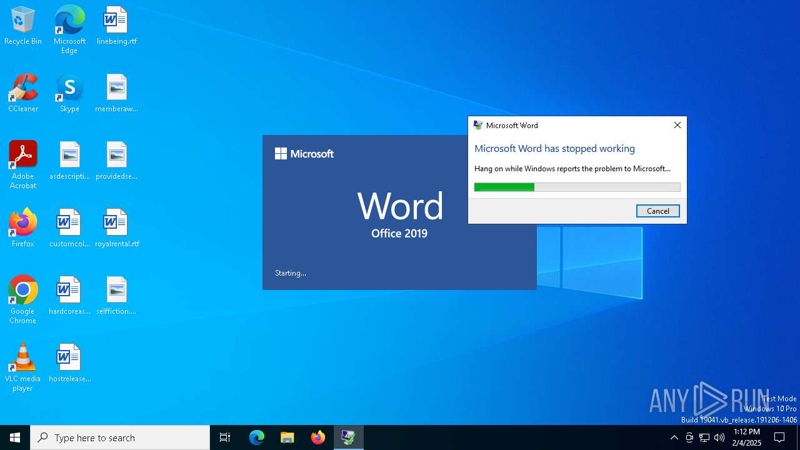Close the Microsoft Word error dialog

pos(677,125)
